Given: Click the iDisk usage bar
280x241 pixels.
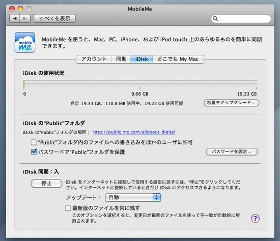Looking at the screenshot, I should [140, 83].
